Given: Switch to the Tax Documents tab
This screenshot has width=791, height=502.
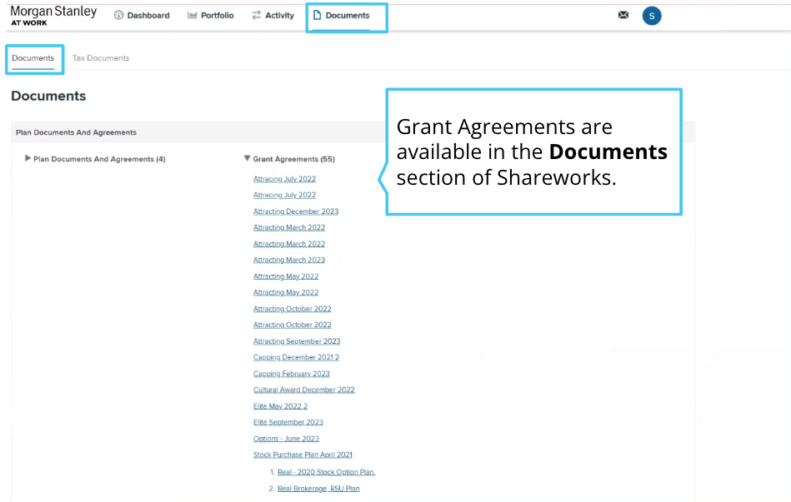Looking at the screenshot, I should tap(101, 58).
